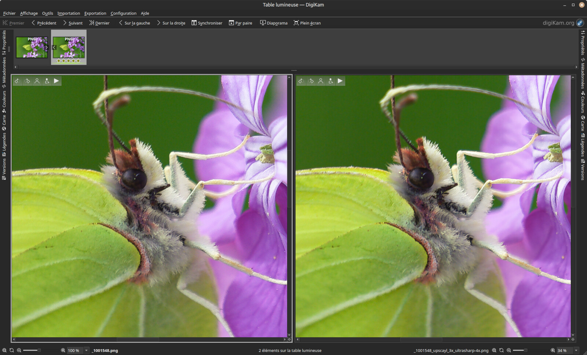Click the rotate left icon in right preview panel

(x=301, y=81)
